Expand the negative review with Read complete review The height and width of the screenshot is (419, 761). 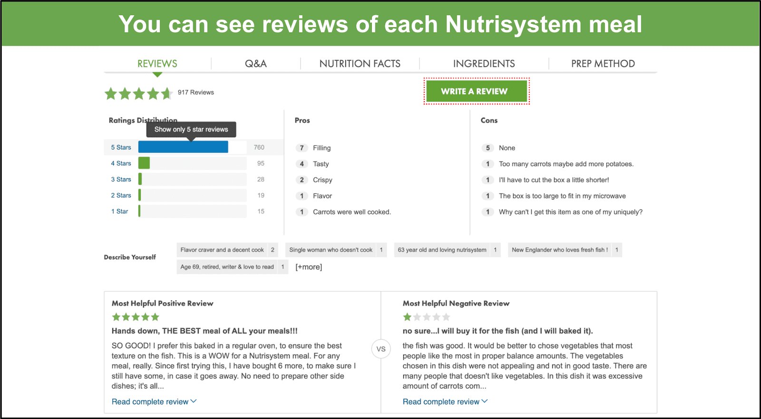click(445, 402)
